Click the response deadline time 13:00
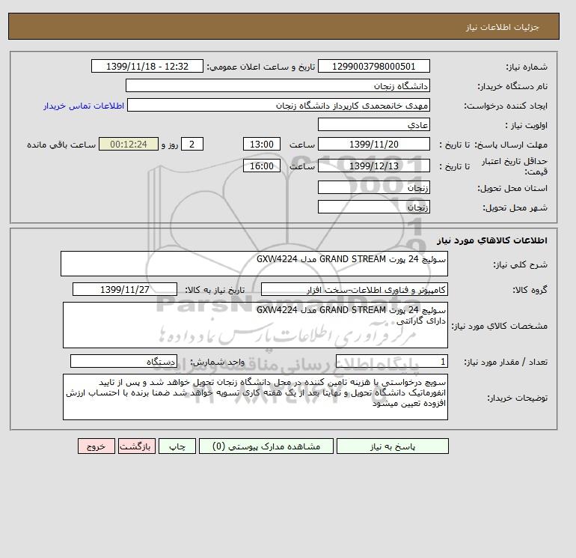This screenshot has width=576, height=558. 262,145
